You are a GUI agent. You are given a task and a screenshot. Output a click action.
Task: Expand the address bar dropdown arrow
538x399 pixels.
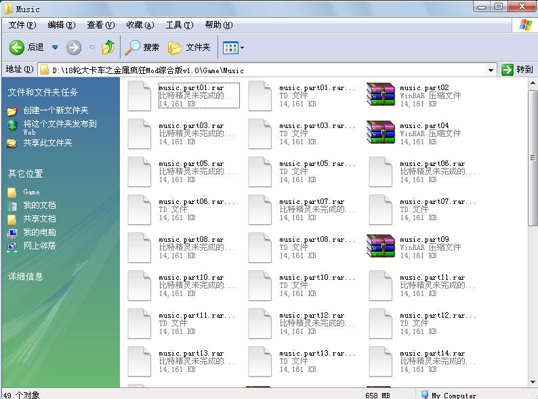[491, 70]
